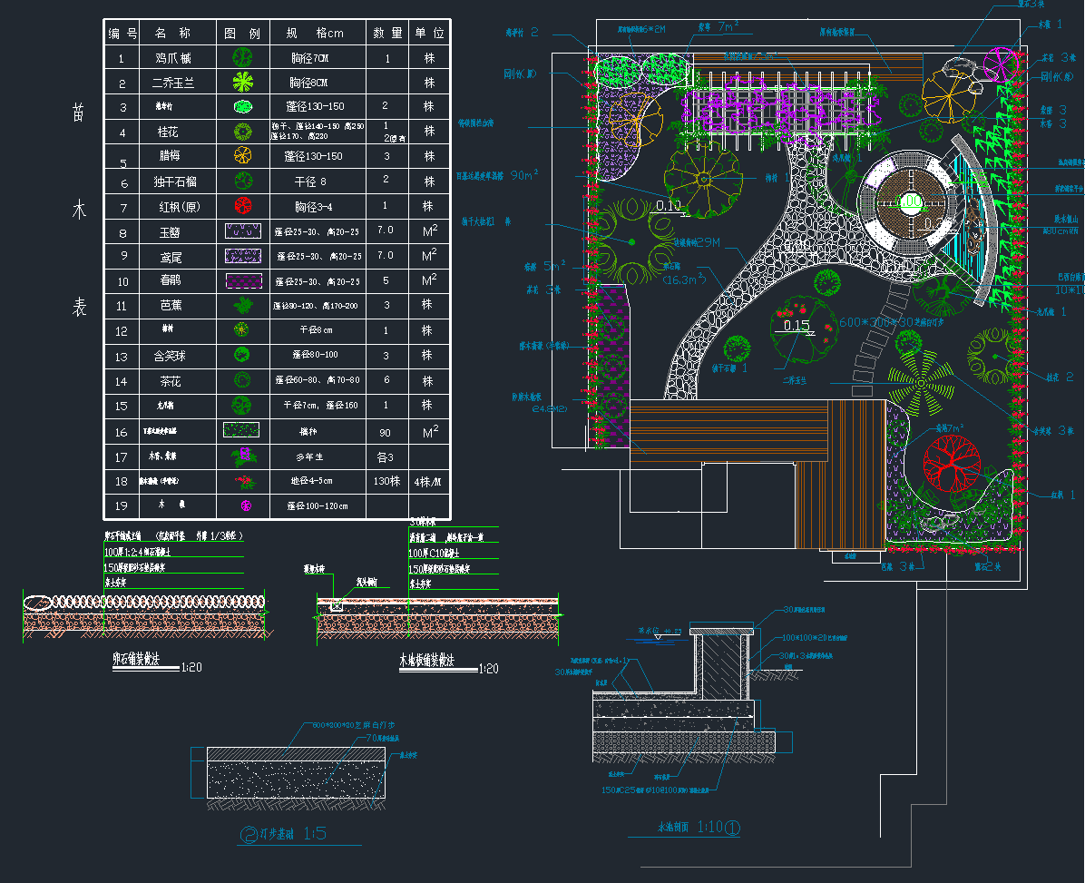
Task: Select the purple 春鹃 hatch swatch in row 10
Action: pyautogui.click(x=243, y=281)
